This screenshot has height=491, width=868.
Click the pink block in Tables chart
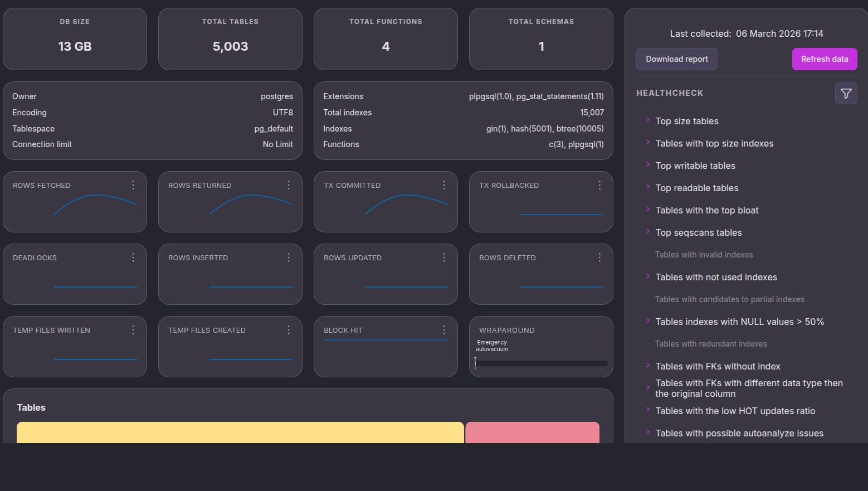532,432
